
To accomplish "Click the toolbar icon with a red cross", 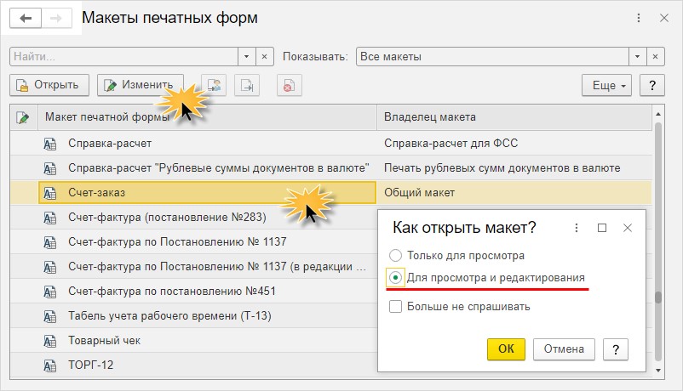I will pos(290,85).
